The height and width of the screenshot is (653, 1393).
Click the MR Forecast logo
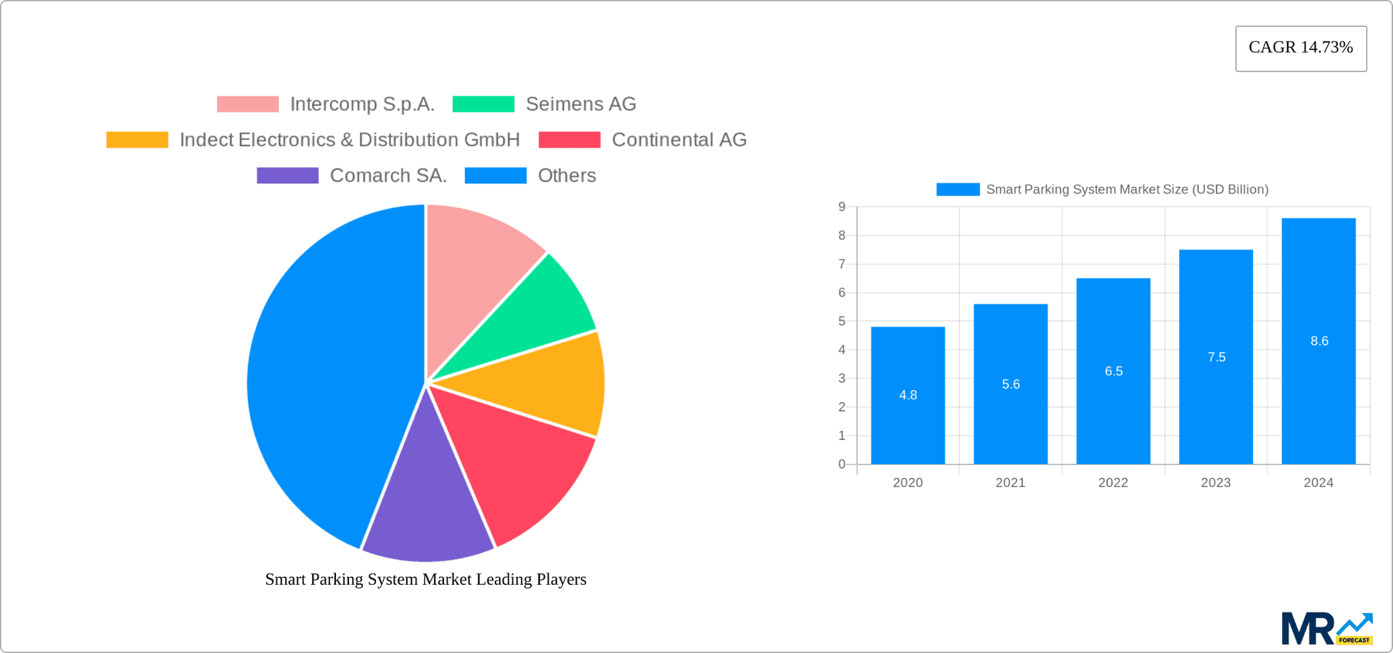(x=1328, y=627)
